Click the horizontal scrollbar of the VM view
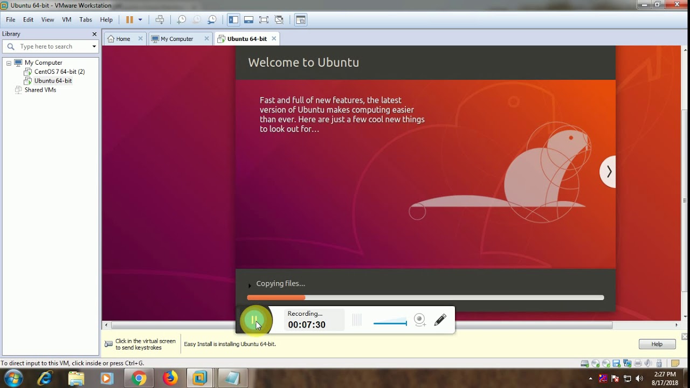Image resolution: width=690 pixels, height=388 pixels. [x=362, y=325]
